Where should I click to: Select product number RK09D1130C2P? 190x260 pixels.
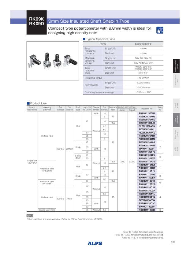pos(147,191)
